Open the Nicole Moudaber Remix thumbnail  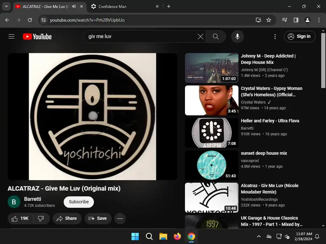[212, 197]
